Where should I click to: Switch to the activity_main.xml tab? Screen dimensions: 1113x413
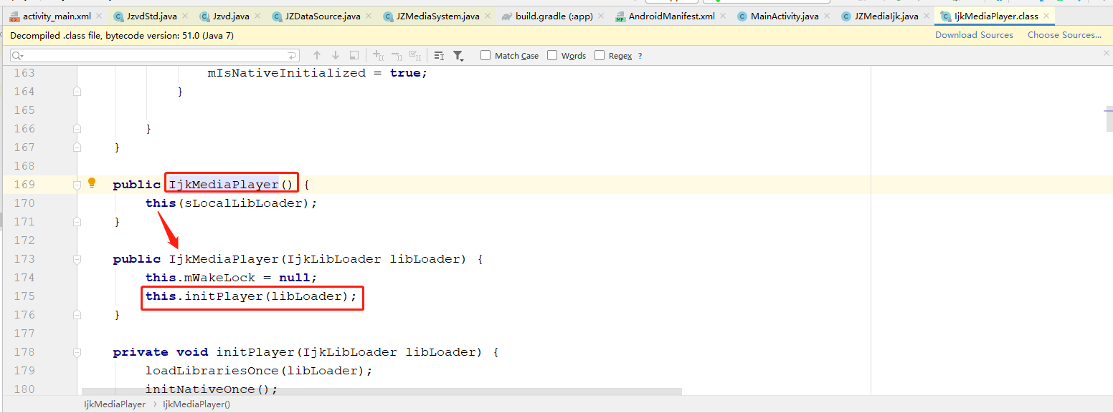coord(57,16)
